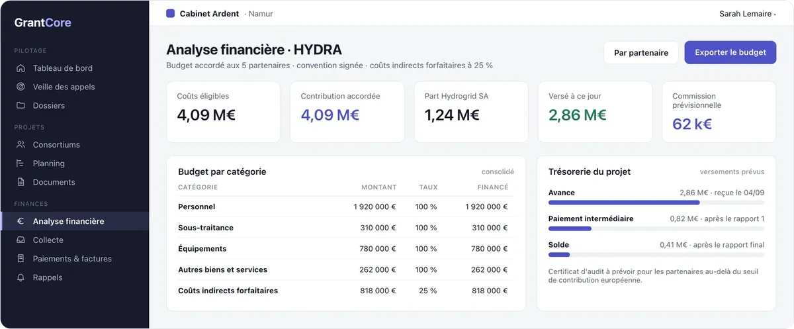Viewport: 794px width, 329px height.
Task: Click the Documents file icon
Action: point(21,182)
